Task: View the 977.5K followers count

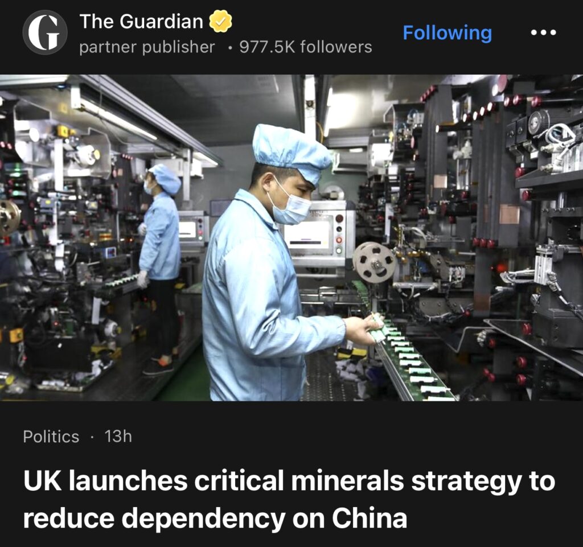Action: [x=306, y=47]
